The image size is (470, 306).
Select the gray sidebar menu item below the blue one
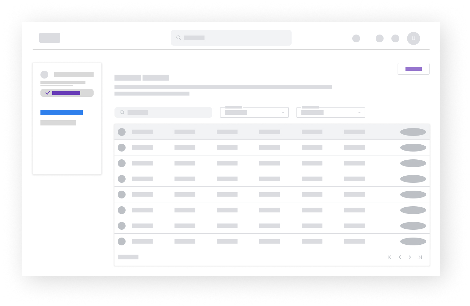pos(58,123)
